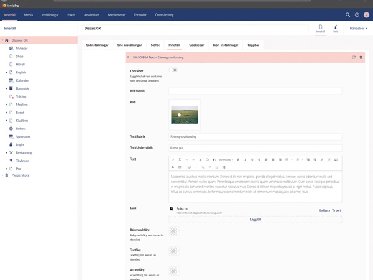
Task: Open the Medlemmar menu section
Action: click(x=116, y=14)
